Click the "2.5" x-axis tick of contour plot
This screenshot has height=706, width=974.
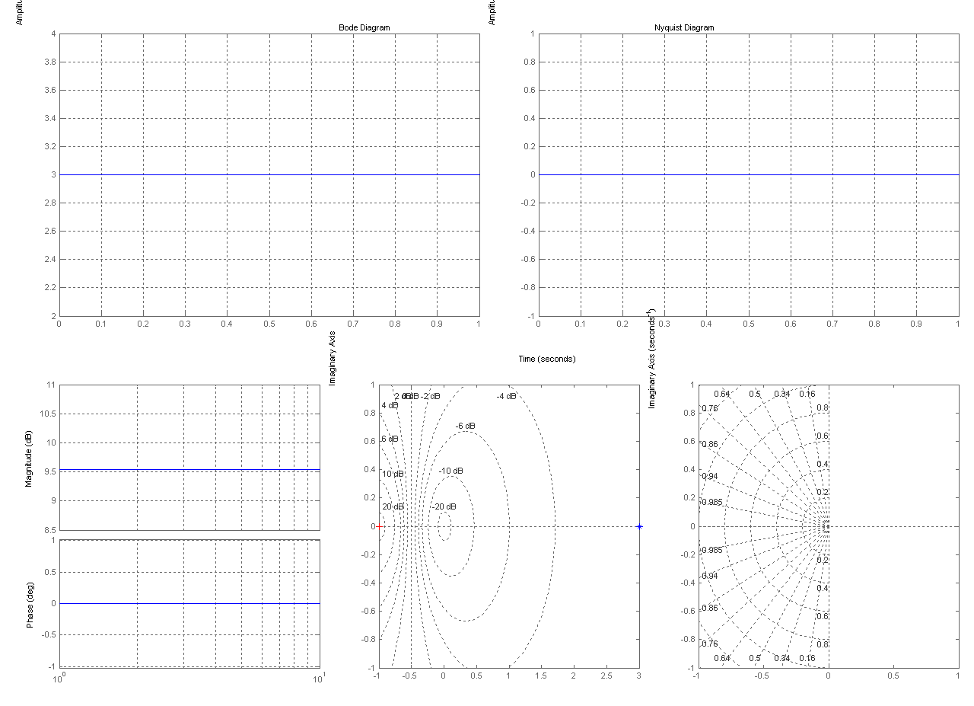pyautogui.click(x=606, y=676)
